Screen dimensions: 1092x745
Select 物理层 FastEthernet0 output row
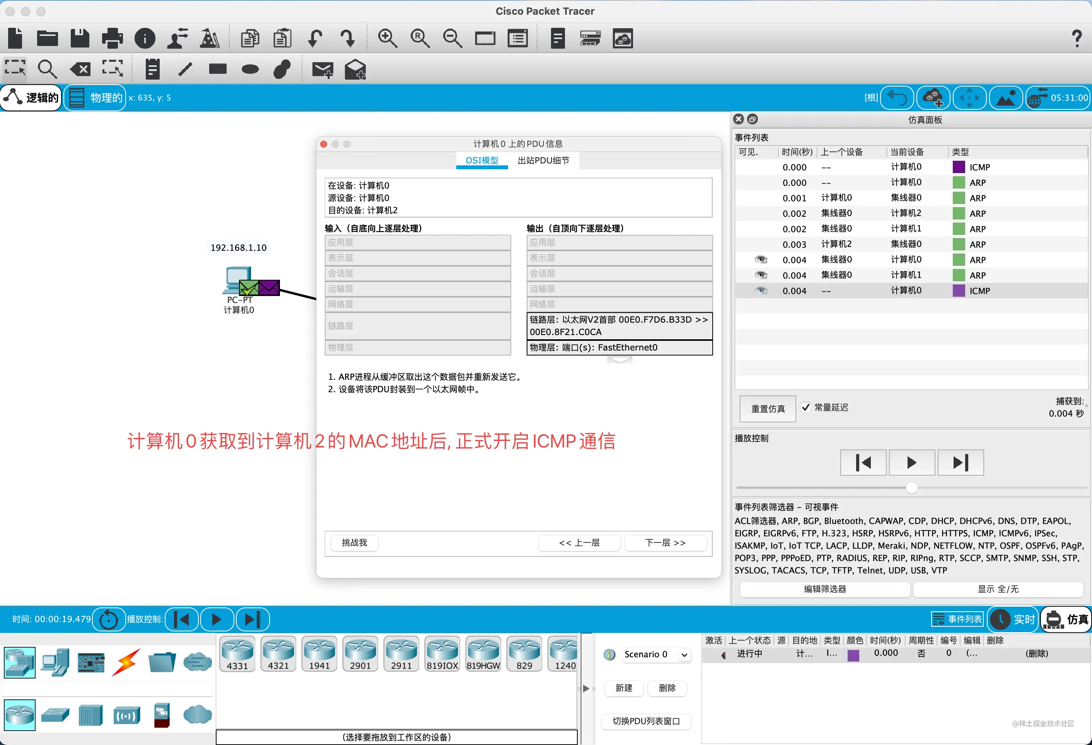pyautogui.click(x=619, y=347)
